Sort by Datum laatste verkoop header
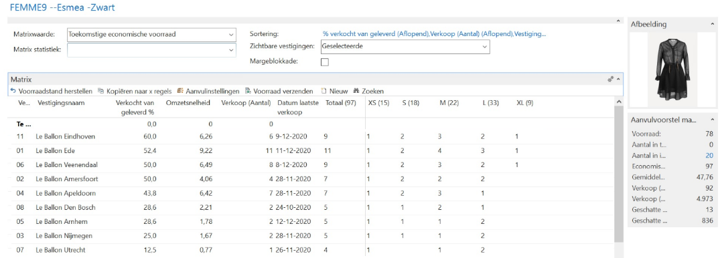This screenshot has height=258, width=720. (x=298, y=108)
